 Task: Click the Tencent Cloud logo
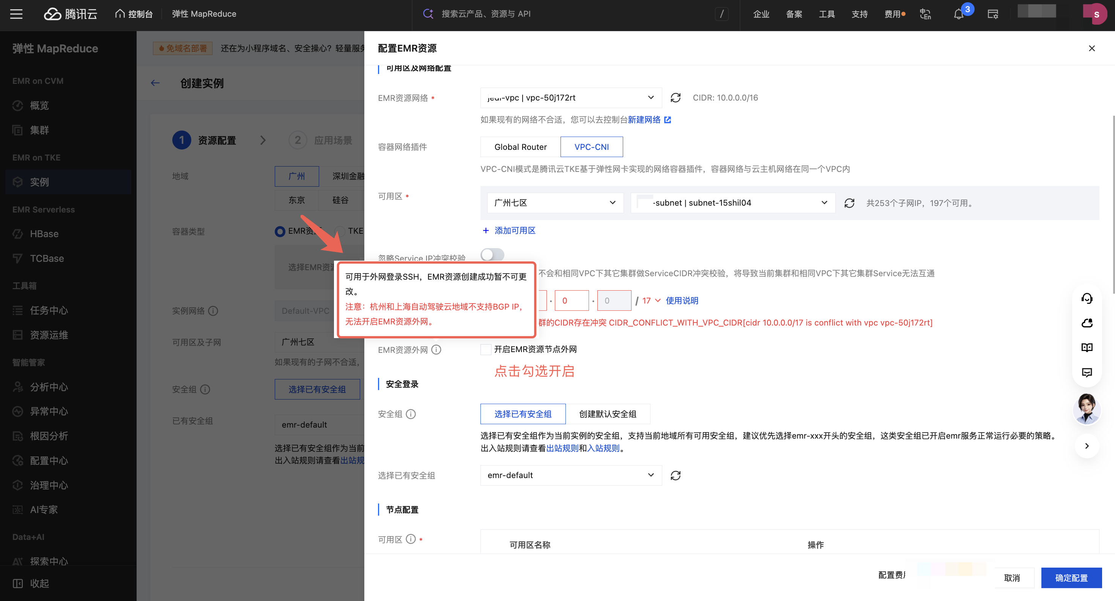71,14
